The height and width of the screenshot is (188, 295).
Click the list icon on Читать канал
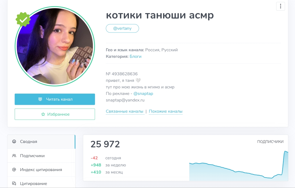click(x=40, y=99)
